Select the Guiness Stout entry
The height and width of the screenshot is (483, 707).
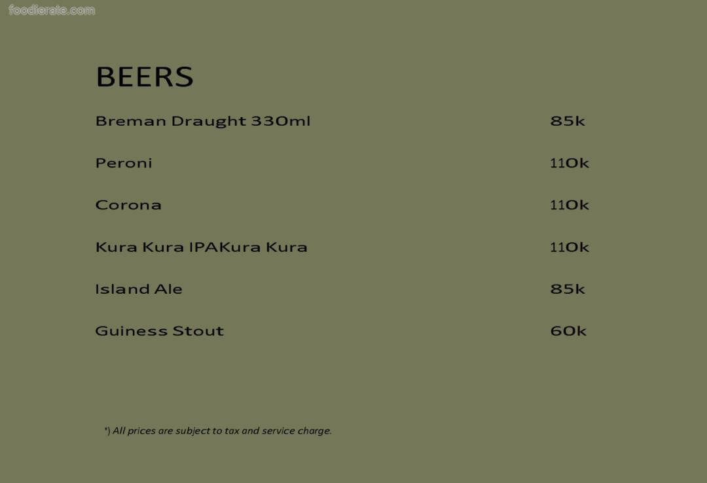159,331
